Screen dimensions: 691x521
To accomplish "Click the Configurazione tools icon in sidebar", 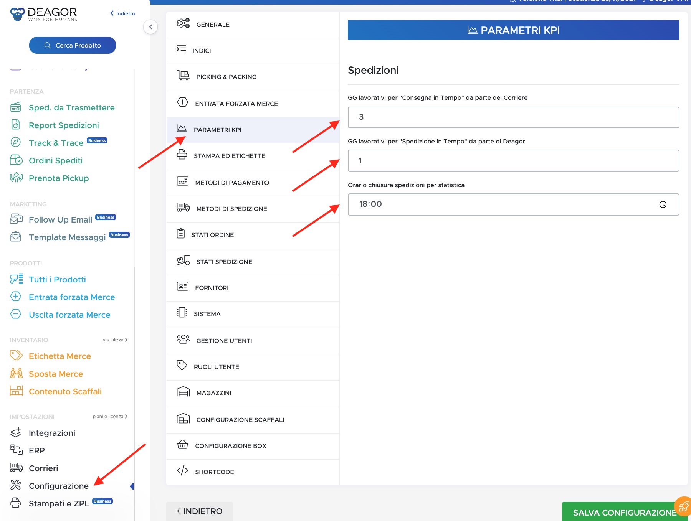I will 16,485.
